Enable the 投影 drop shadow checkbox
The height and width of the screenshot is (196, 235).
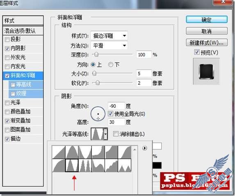tap(7, 39)
